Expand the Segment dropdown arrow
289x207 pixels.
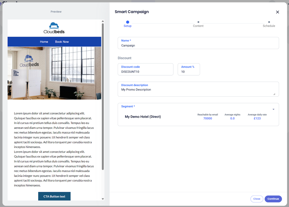point(273,109)
